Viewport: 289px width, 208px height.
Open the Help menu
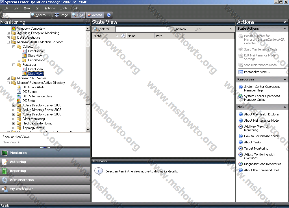(x=75, y=8)
